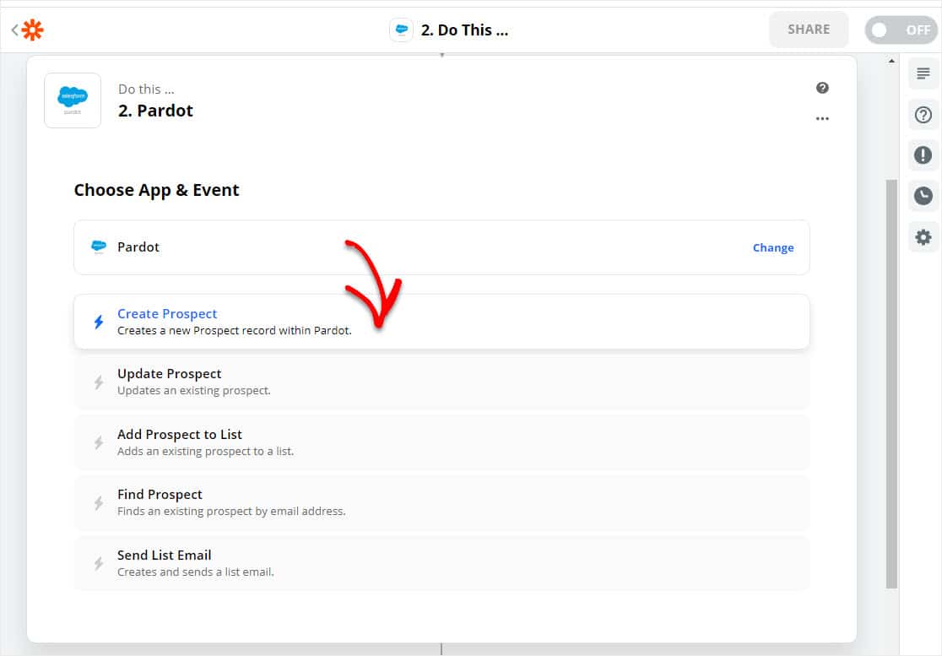942x656 pixels.
Task: Turn the Zap ON using the OFF switch
Action: point(901,30)
